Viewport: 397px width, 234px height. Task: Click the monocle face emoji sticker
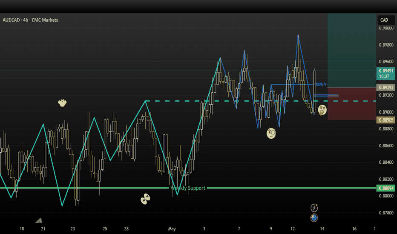(x=271, y=133)
